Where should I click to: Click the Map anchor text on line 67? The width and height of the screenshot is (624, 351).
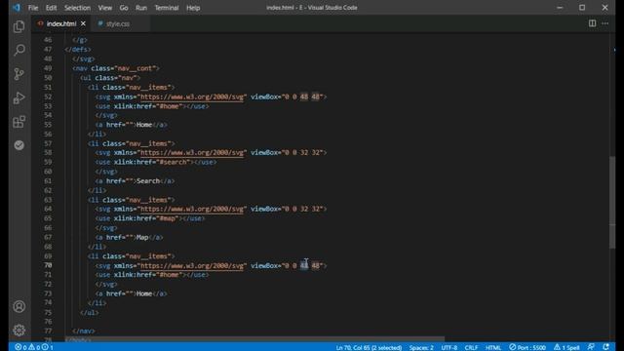(x=142, y=238)
